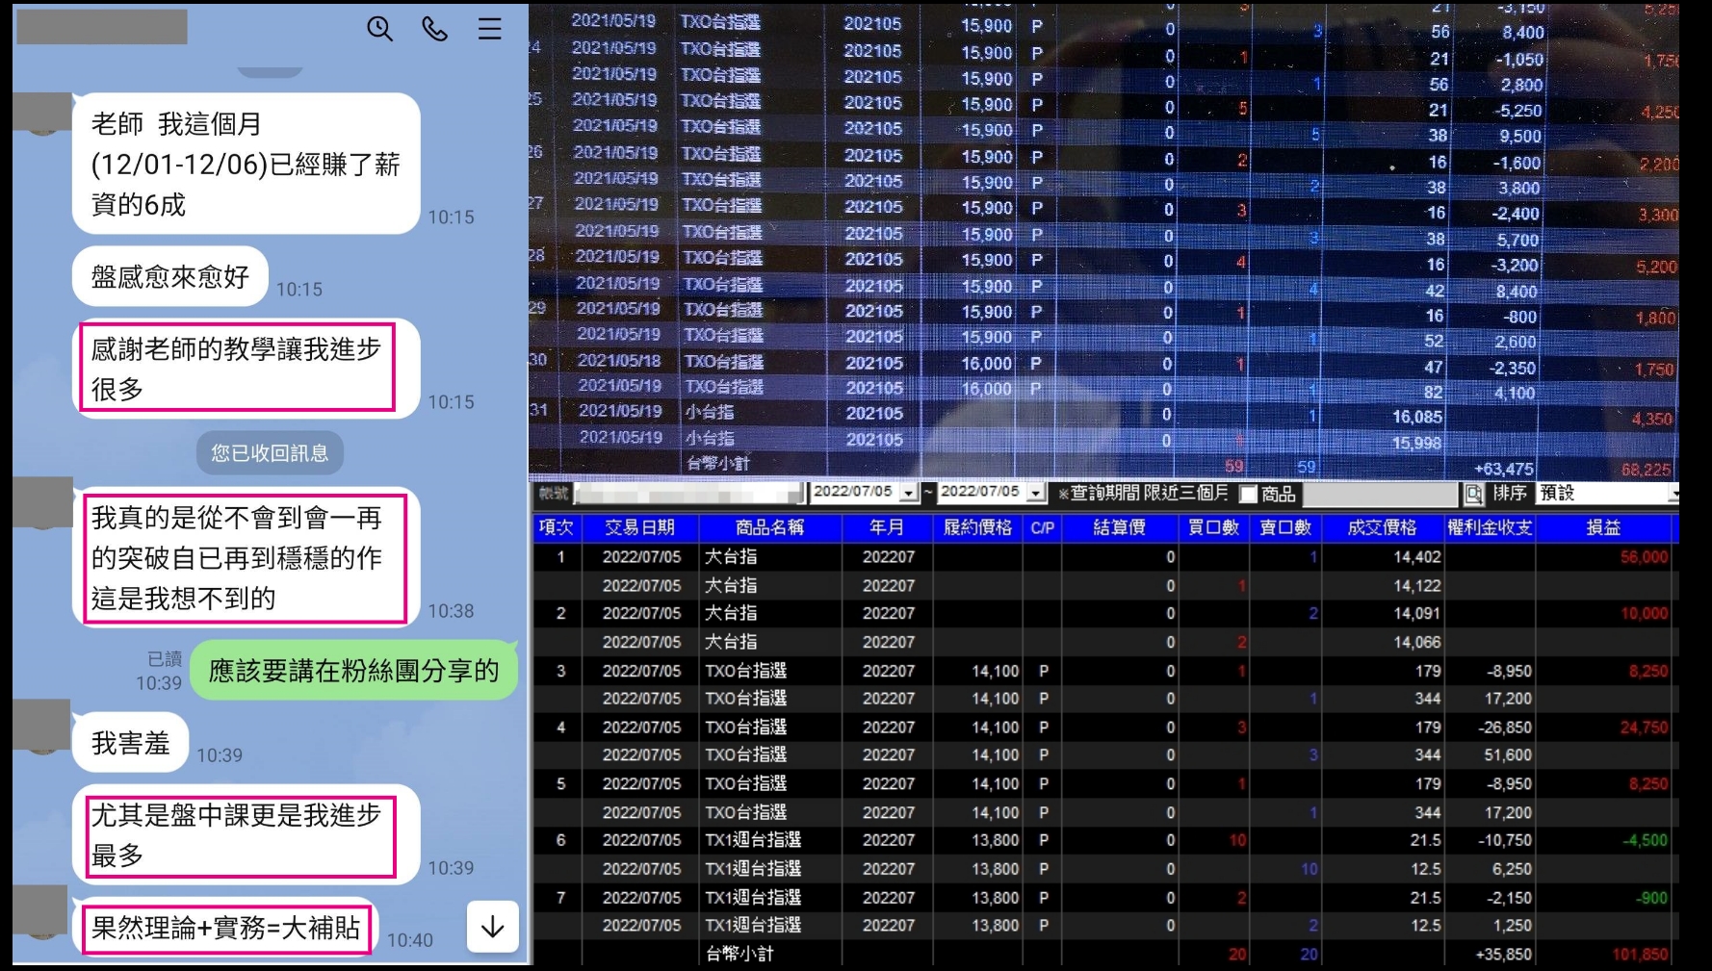Open the end date dropdown
The height and width of the screenshot is (971, 1712).
click(x=1035, y=493)
